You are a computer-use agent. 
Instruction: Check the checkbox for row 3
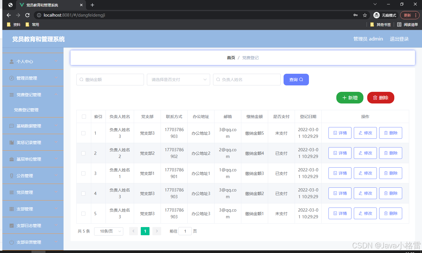click(84, 173)
